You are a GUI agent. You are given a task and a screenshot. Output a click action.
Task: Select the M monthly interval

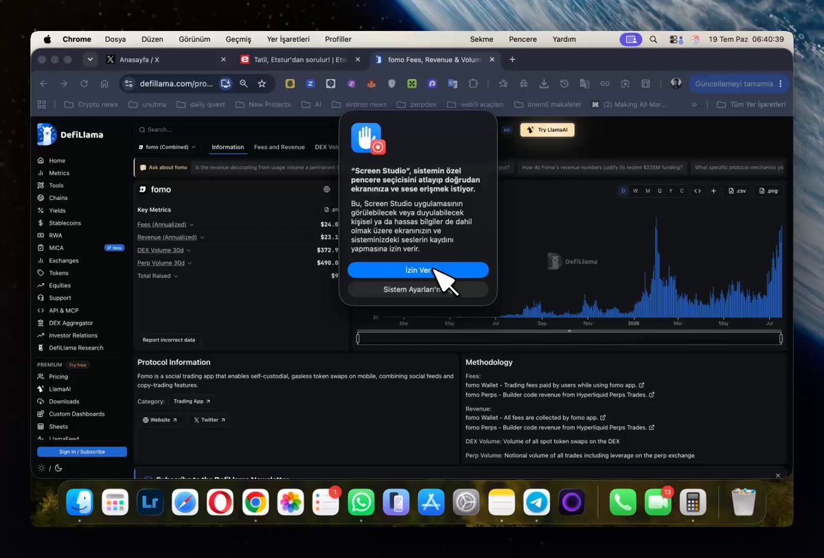tap(647, 190)
